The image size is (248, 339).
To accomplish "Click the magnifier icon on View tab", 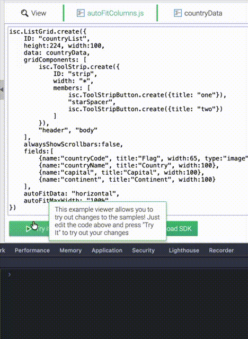I will pyautogui.click(x=25, y=13).
